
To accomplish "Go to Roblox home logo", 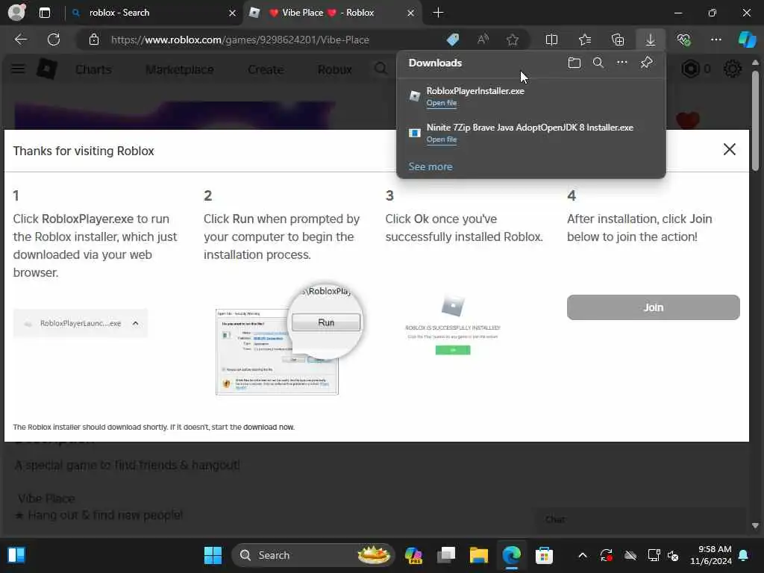I will (47, 69).
